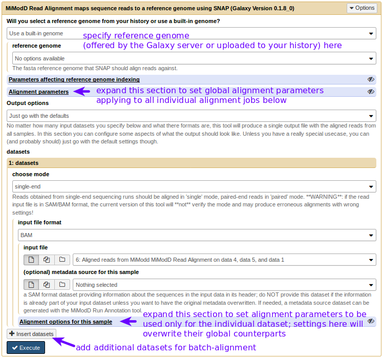The image size is (383, 358).
Task: Open the Output options dropdown
Action: pyautogui.click(x=192, y=116)
